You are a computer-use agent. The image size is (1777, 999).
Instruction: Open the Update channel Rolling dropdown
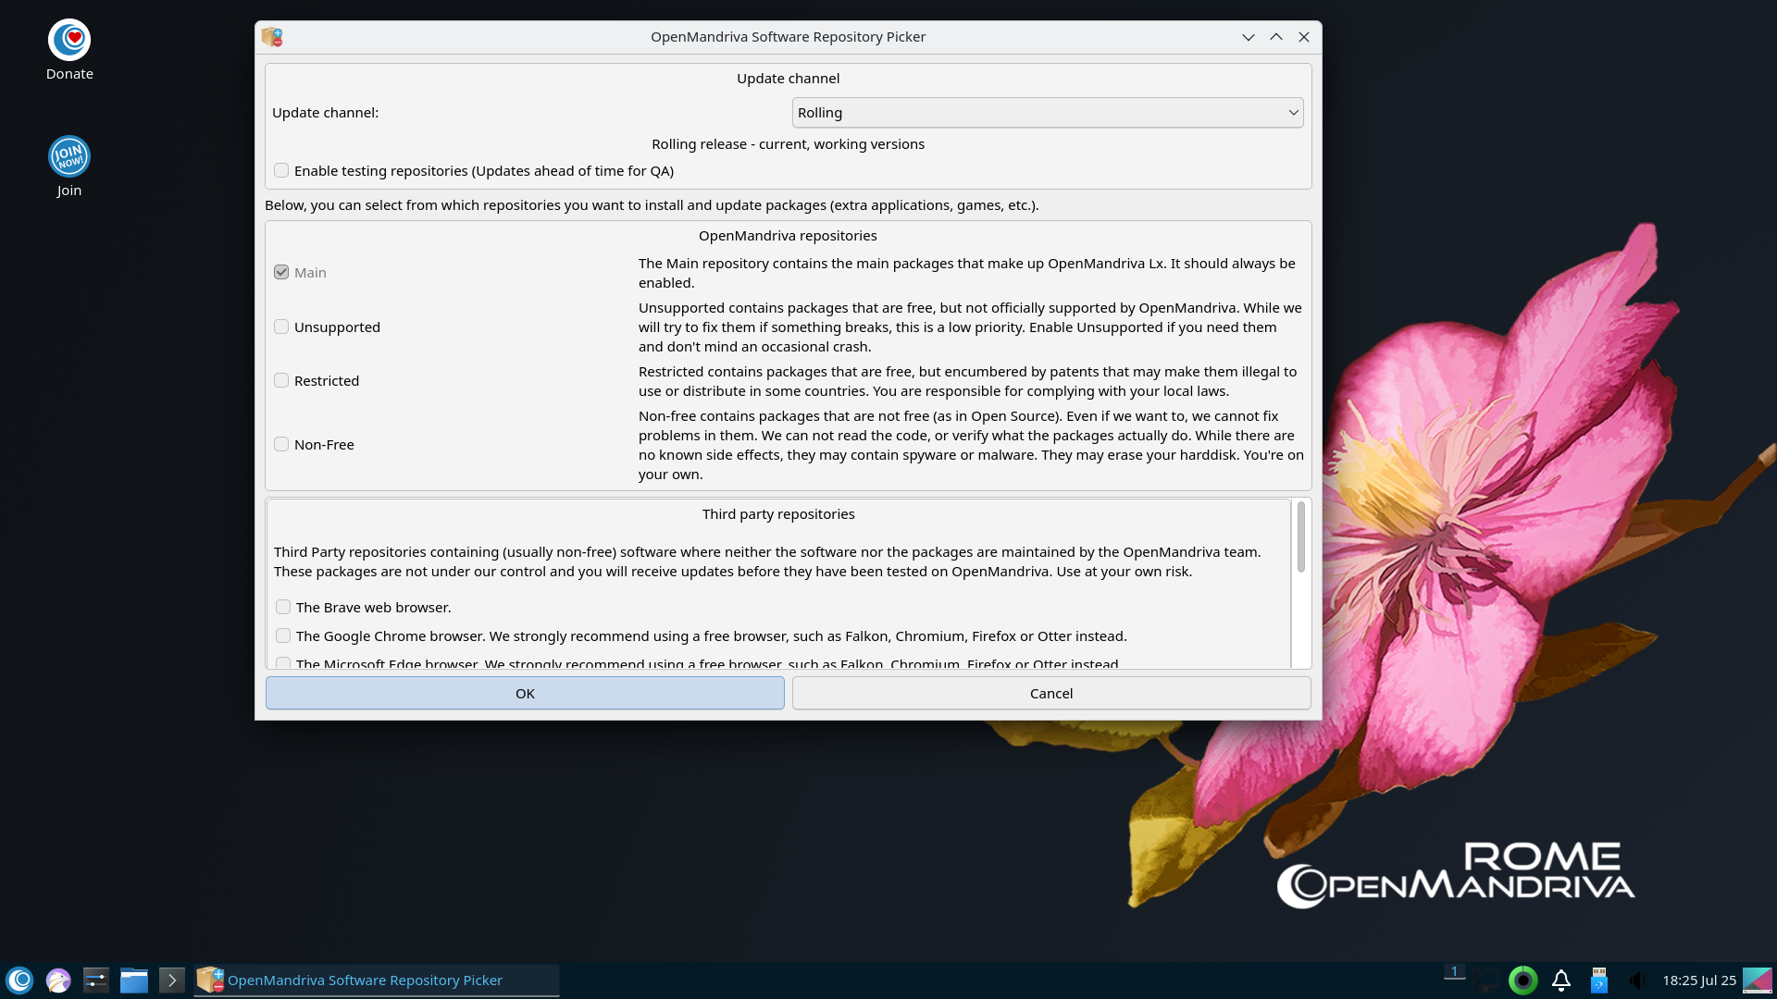coord(1048,113)
